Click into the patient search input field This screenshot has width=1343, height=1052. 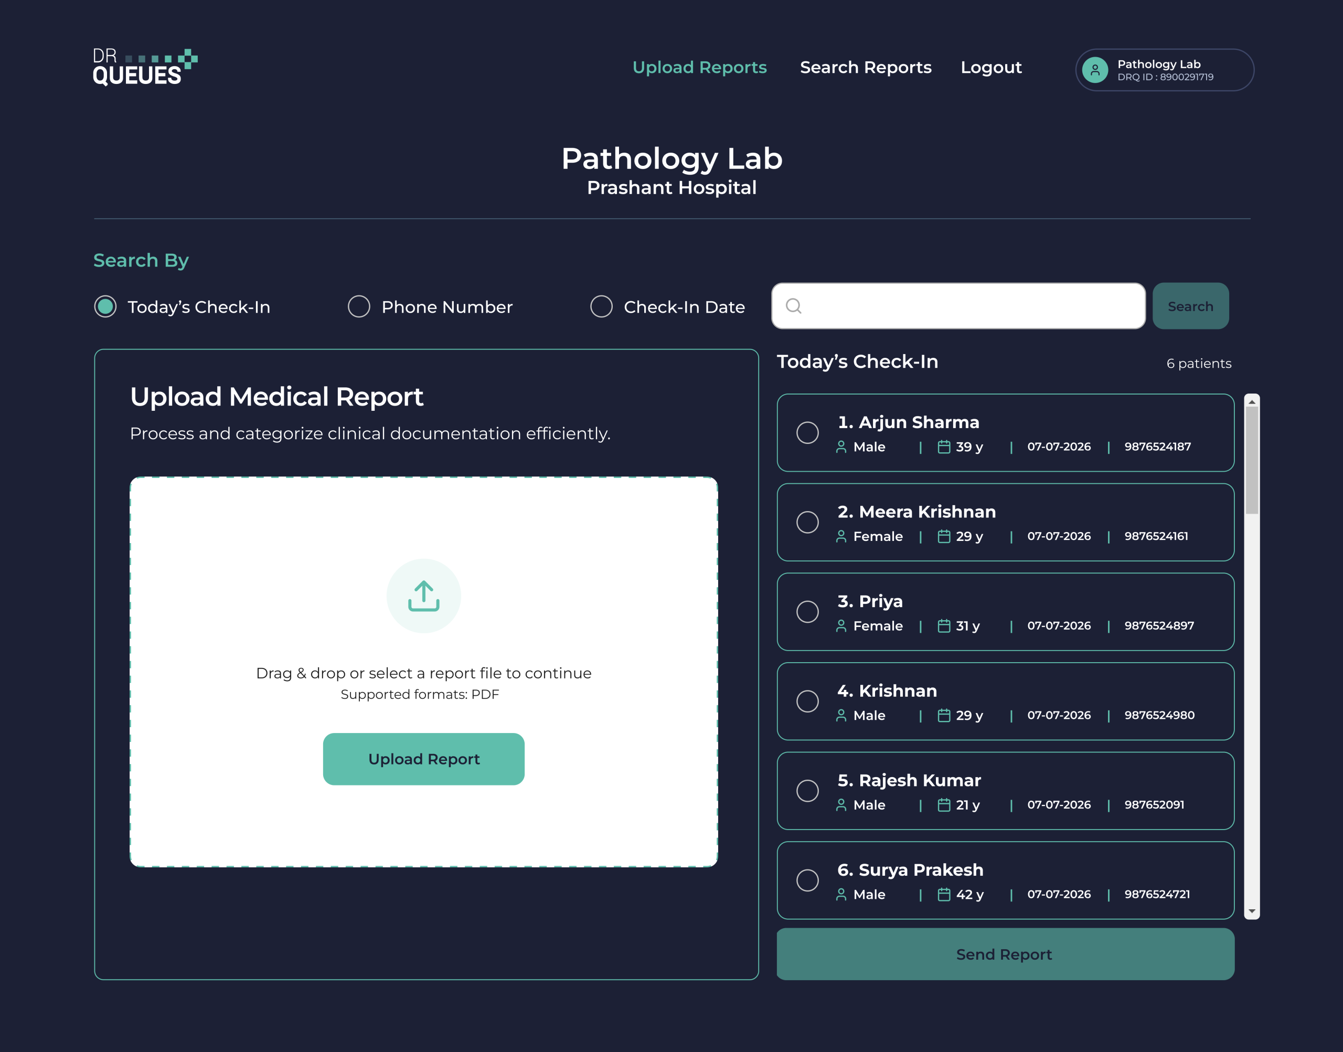click(958, 306)
